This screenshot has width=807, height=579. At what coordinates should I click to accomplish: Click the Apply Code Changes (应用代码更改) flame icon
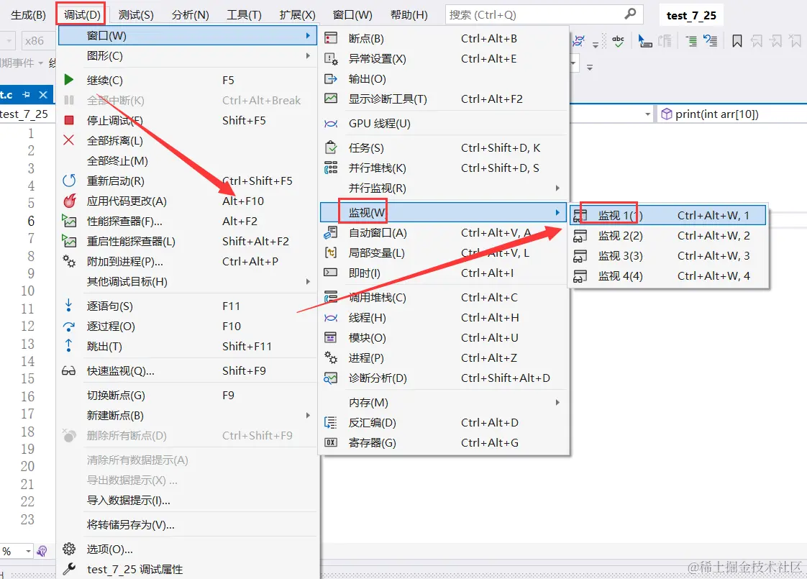(70, 201)
